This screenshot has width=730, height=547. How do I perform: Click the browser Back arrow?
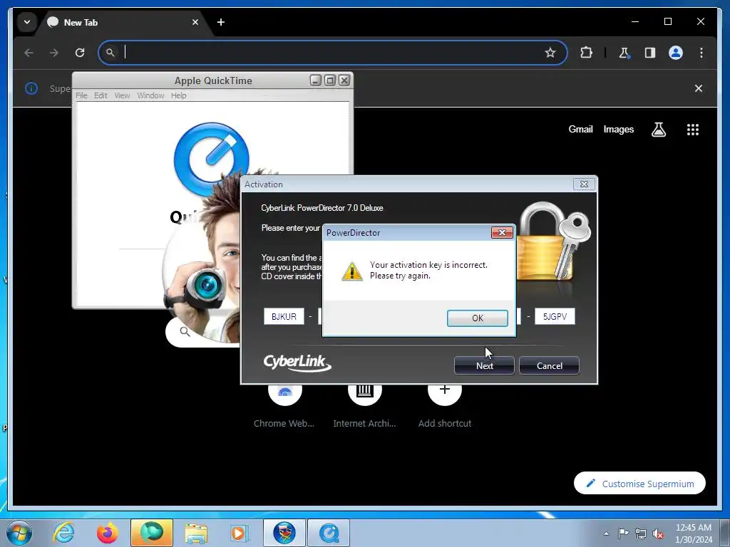tap(29, 53)
